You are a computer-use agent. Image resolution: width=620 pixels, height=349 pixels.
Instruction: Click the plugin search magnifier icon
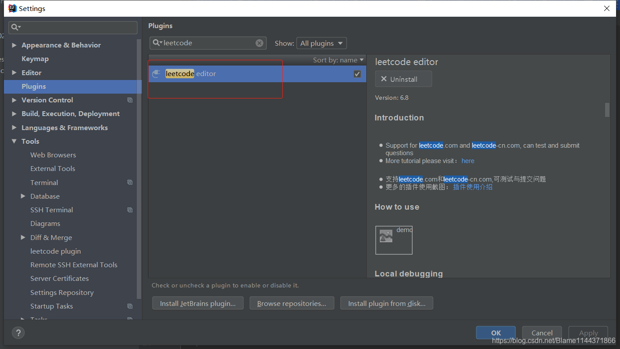click(x=157, y=43)
